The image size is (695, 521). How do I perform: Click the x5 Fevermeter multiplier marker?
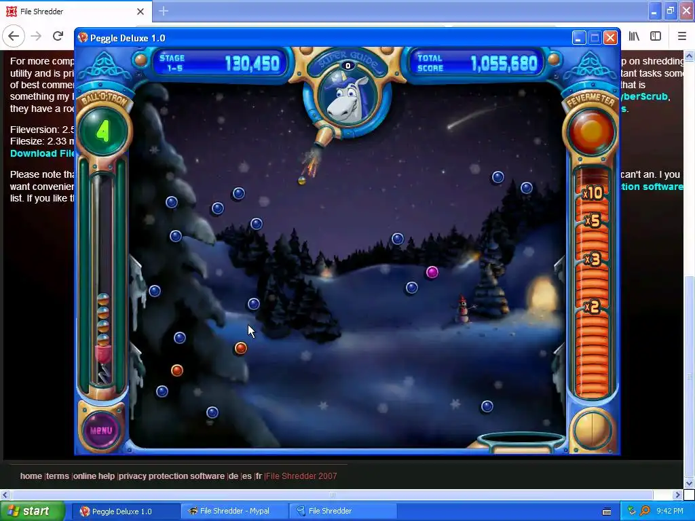coord(592,220)
